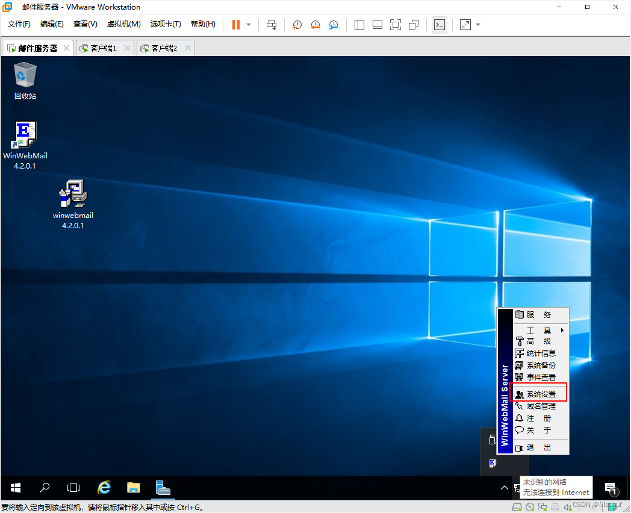
Task: Choose 系统设置 menu entry
Action: [x=541, y=394]
